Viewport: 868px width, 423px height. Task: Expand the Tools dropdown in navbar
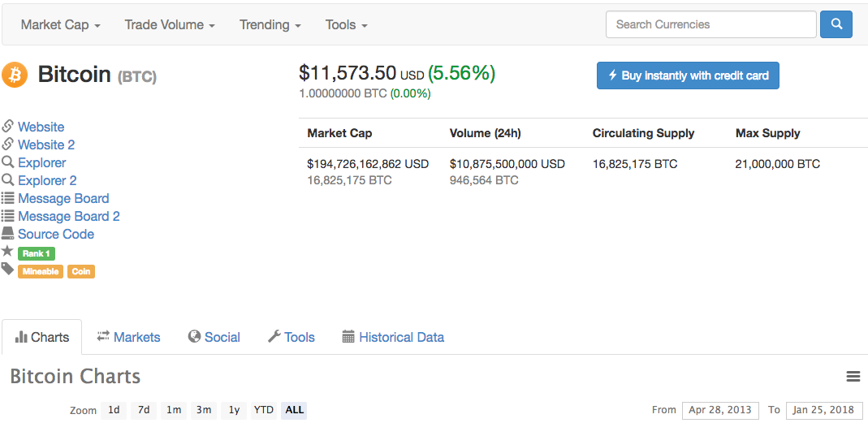347,25
